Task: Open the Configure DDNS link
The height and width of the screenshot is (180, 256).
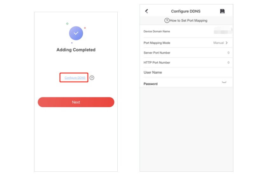Action: click(x=75, y=78)
